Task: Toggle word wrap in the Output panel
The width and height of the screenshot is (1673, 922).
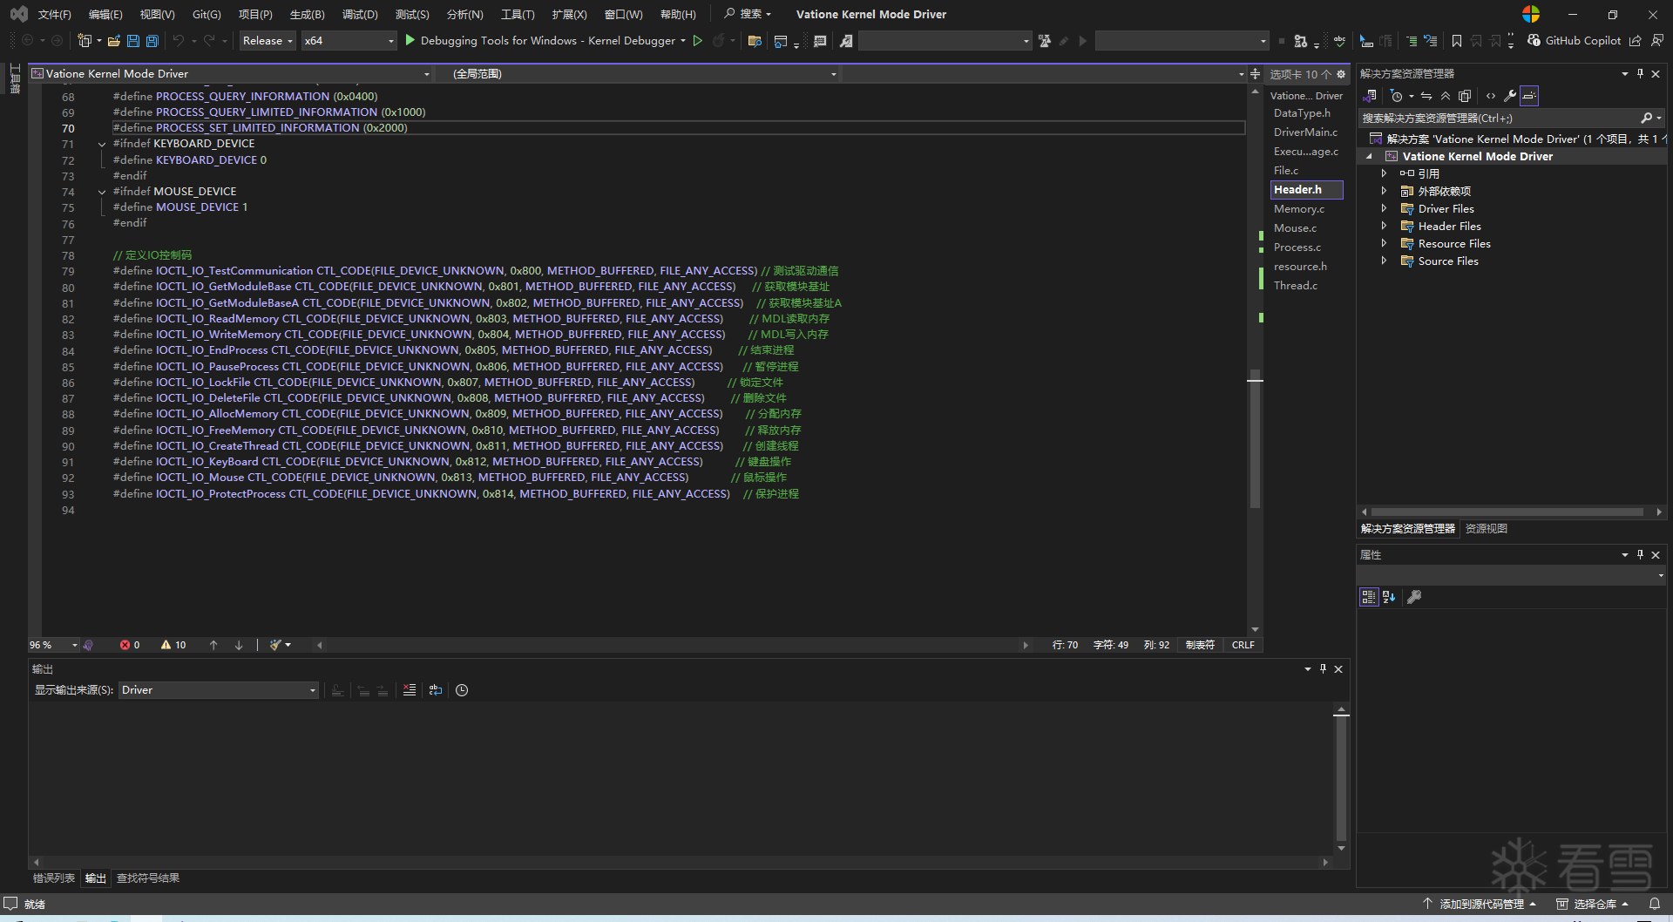Action: point(436,690)
